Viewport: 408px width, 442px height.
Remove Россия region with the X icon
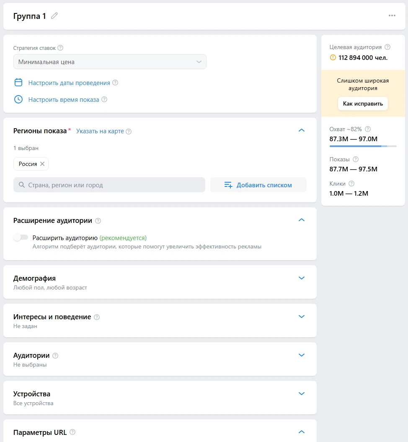(x=42, y=164)
